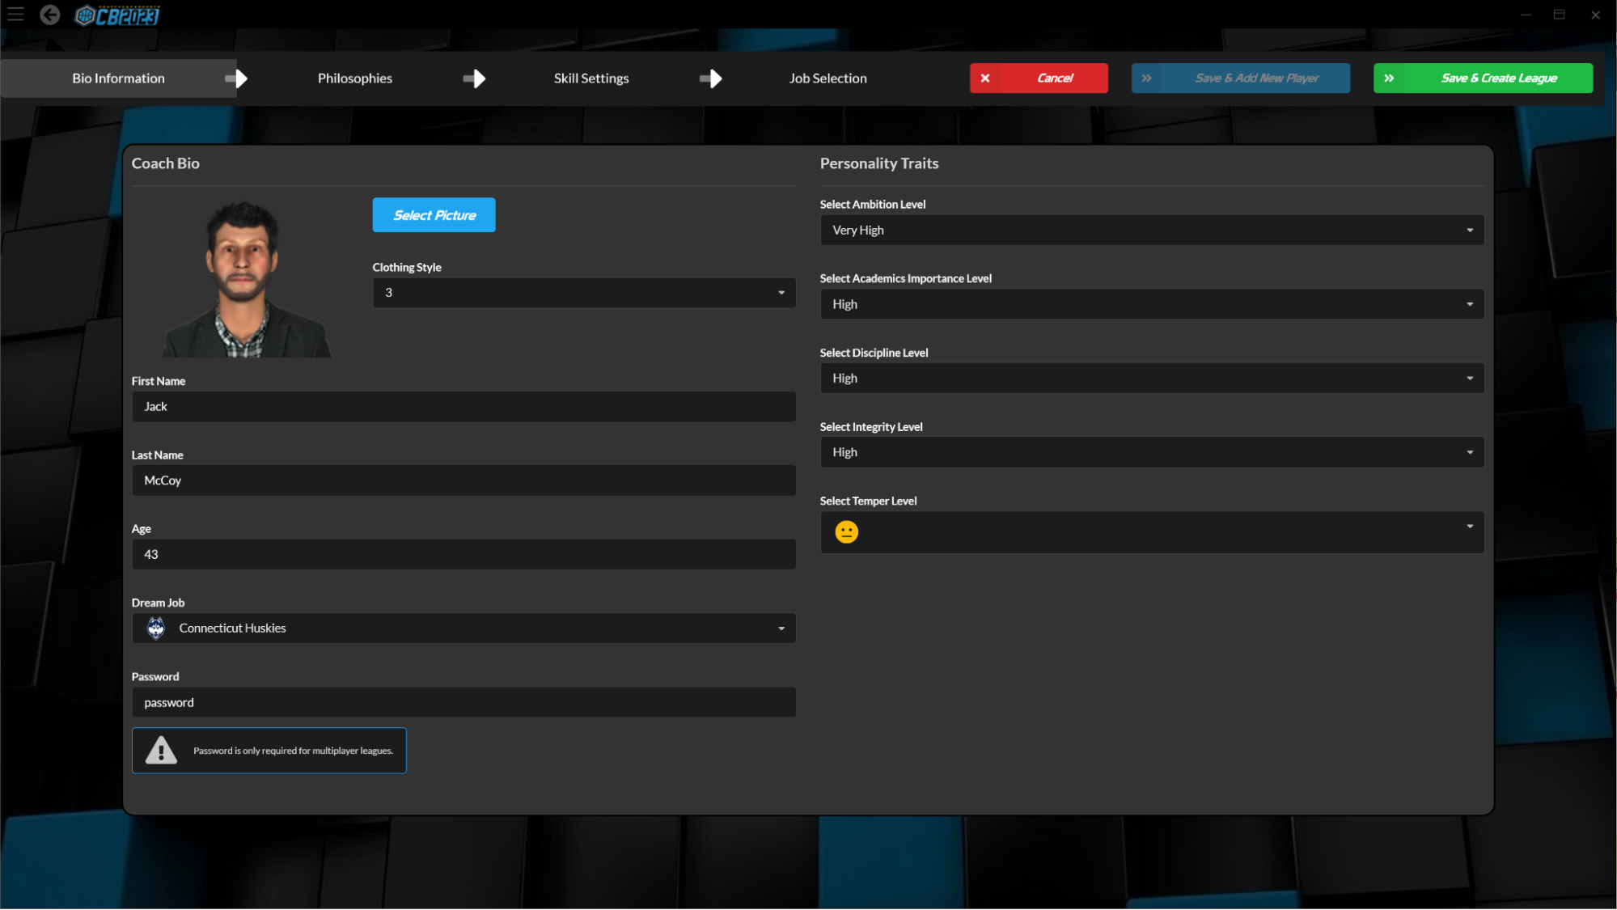Screen dimensions: 1617x910
Task: Switch to the Bio Information tab
Action: [118, 78]
